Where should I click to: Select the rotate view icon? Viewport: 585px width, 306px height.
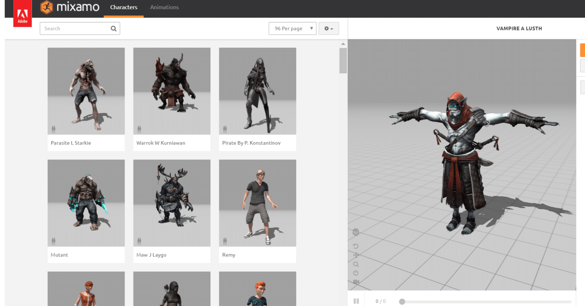356,247
